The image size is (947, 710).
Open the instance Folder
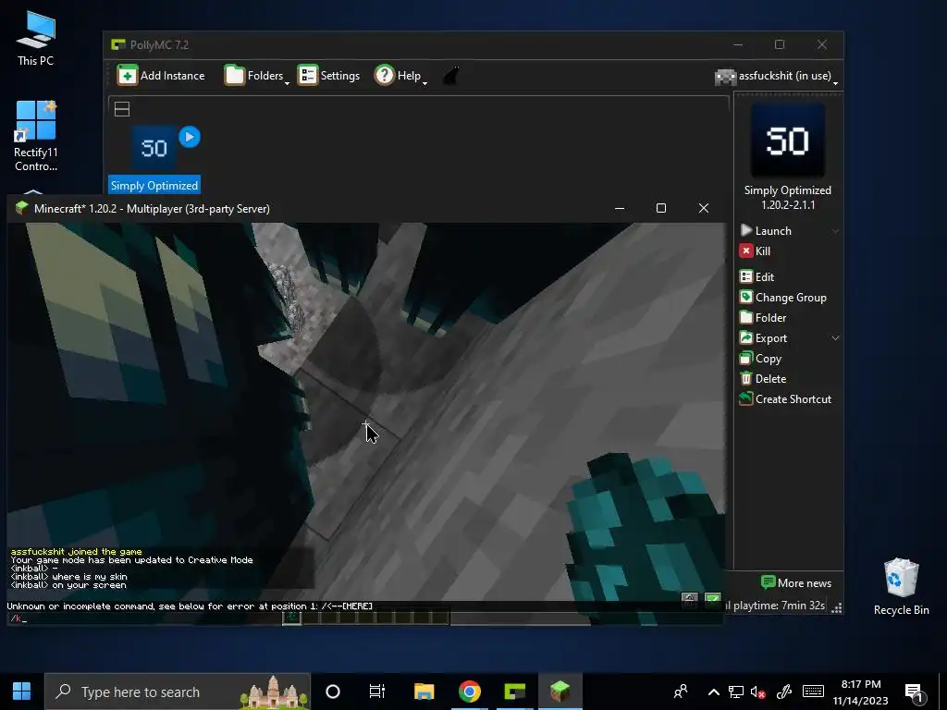763,318
